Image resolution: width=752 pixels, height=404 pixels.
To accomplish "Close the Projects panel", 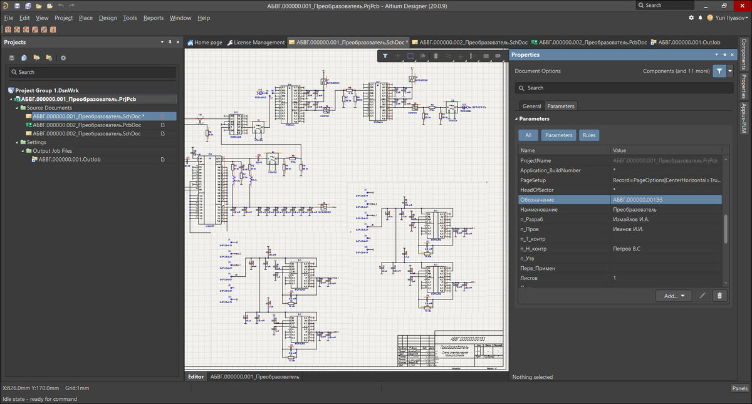I will pos(178,42).
